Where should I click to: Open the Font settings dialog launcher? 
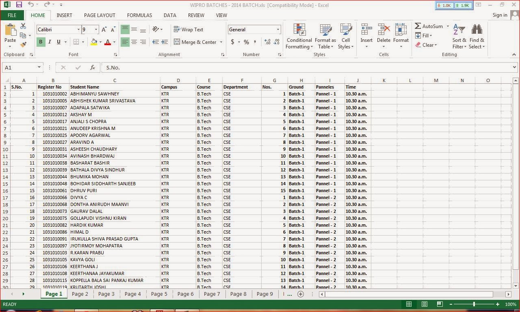point(115,54)
